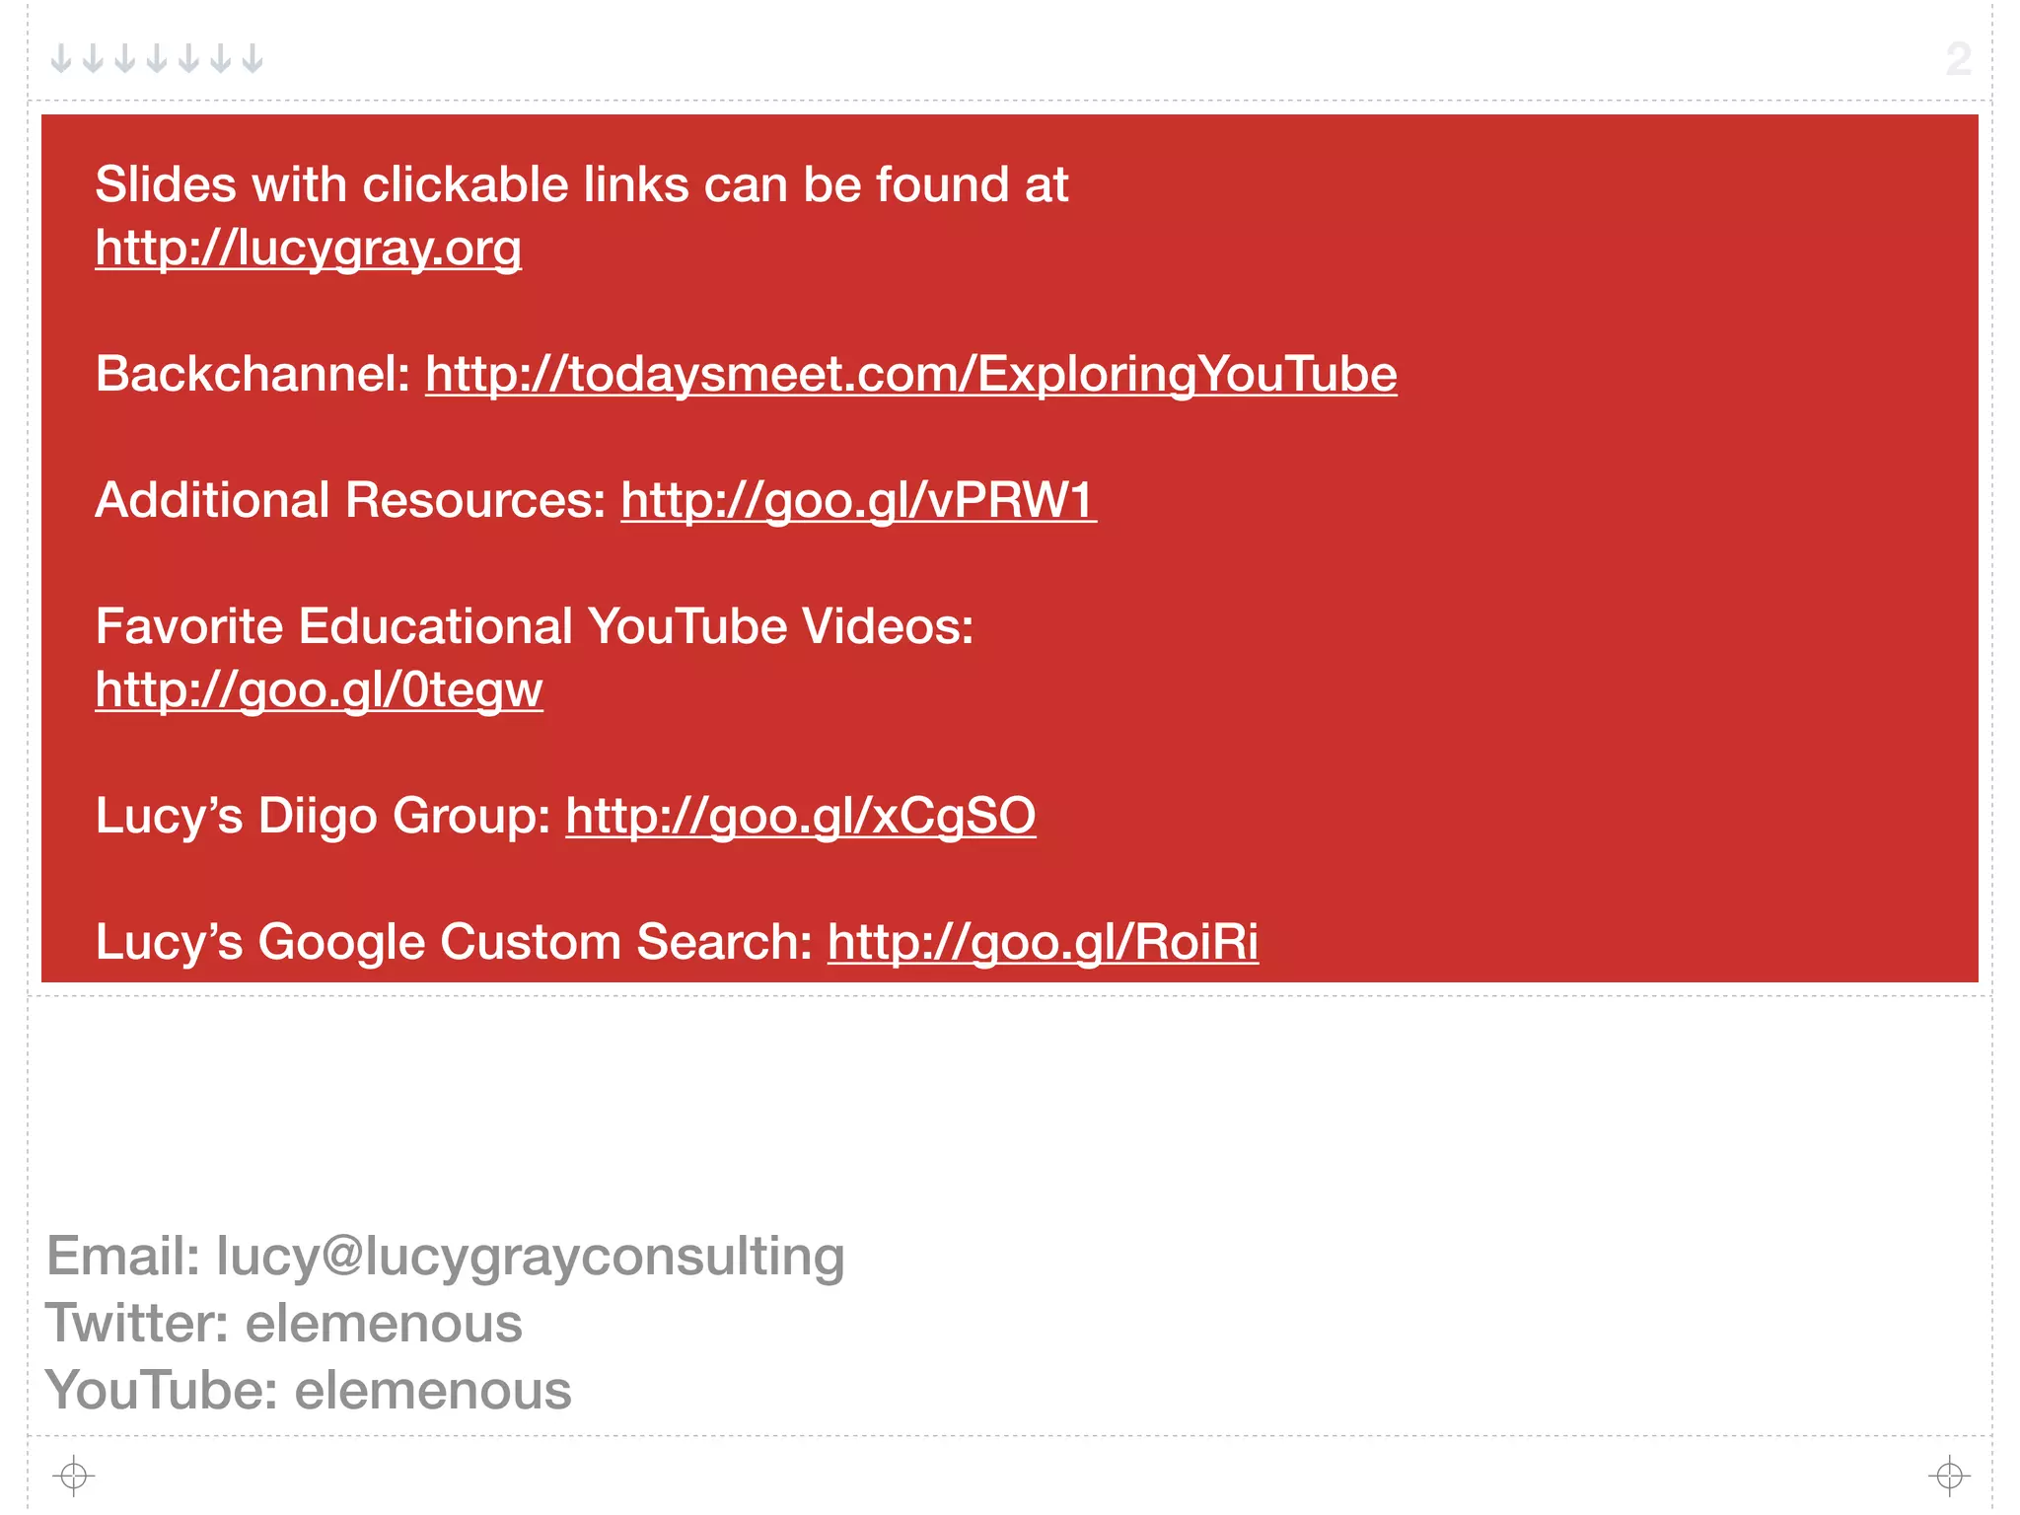Click the 'Favorite Educational YouTube Videos:' text

(535, 626)
